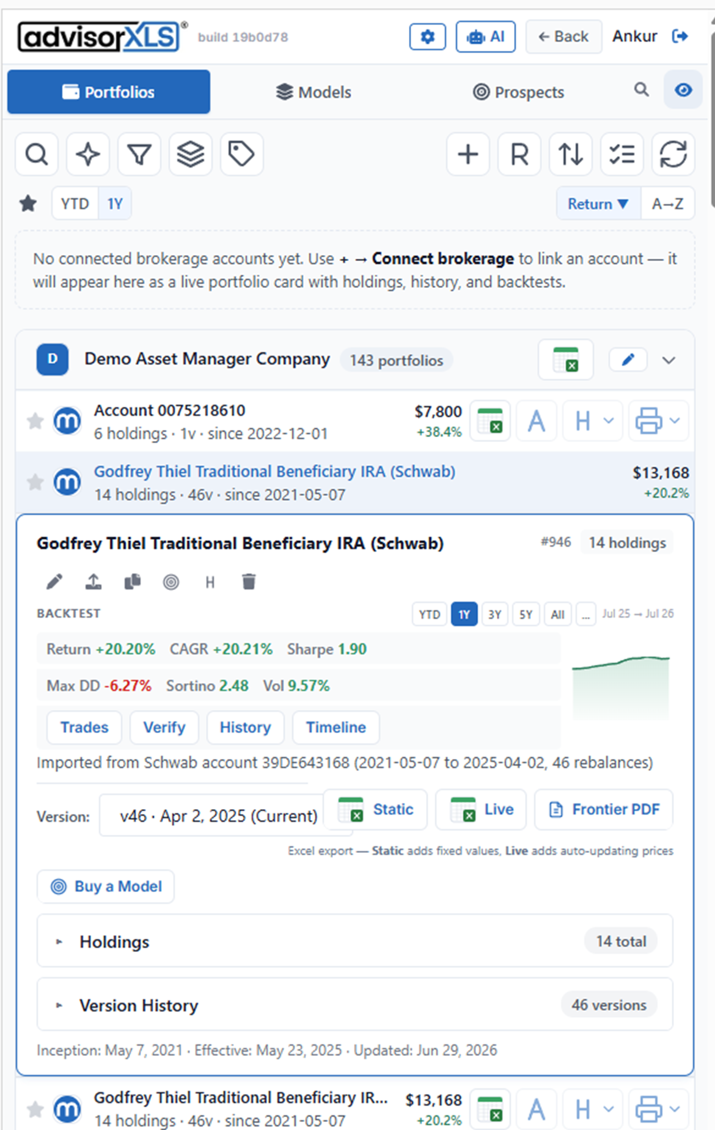Click the small H icon in detail card
The height and width of the screenshot is (1130, 715).
tap(210, 582)
